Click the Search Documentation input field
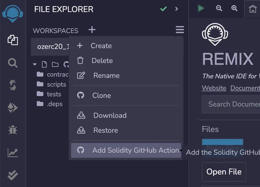The image size is (260, 187). (231, 104)
